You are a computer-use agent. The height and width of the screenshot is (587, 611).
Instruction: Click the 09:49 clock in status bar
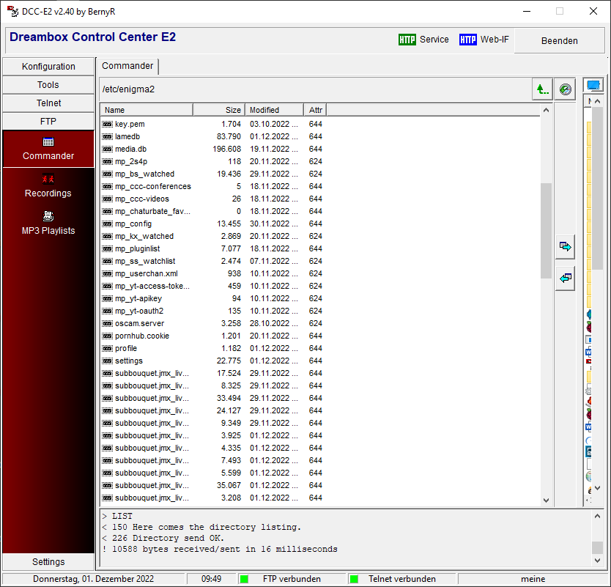point(211,579)
